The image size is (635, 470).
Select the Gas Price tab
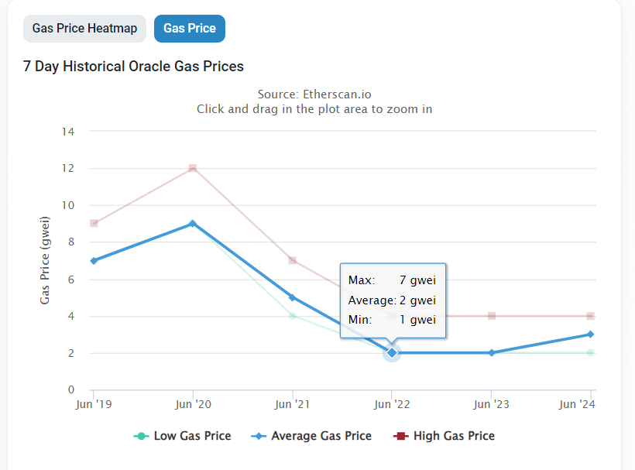point(190,29)
